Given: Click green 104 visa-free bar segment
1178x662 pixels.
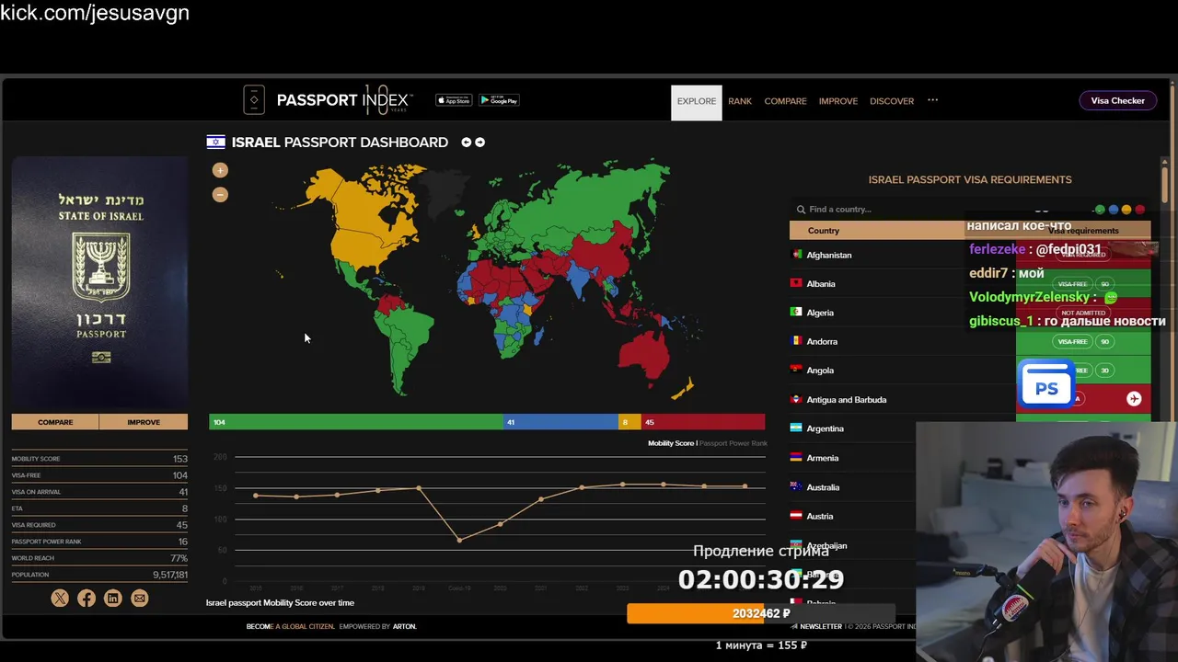Looking at the screenshot, I should (356, 422).
